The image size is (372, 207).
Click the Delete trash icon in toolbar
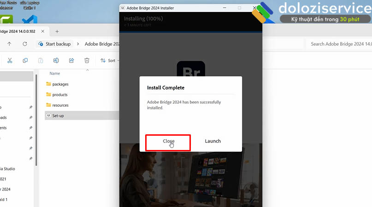pos(87,60)
